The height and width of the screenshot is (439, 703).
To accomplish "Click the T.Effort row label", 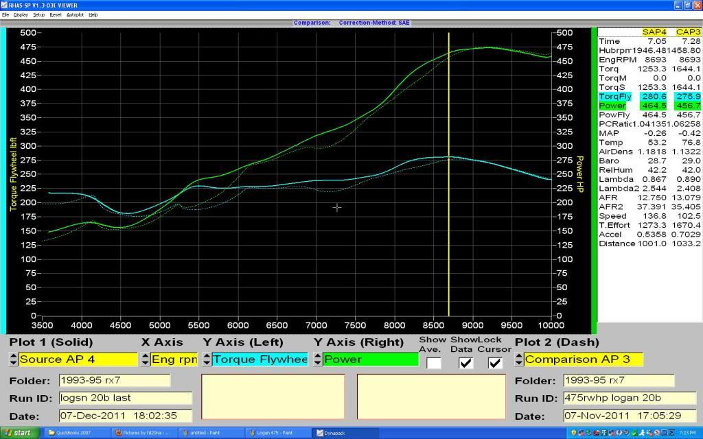I will point(614,225).
